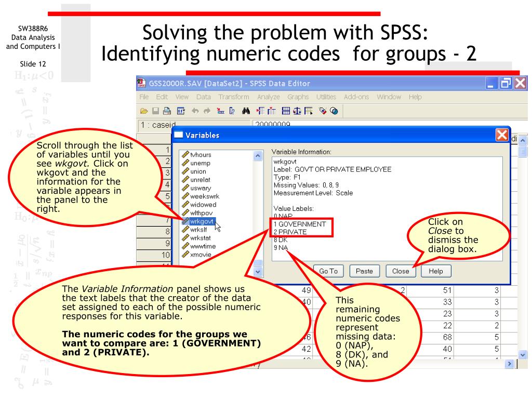
Task: Open the Add-ons menu
Action: [x=356, y=97]
